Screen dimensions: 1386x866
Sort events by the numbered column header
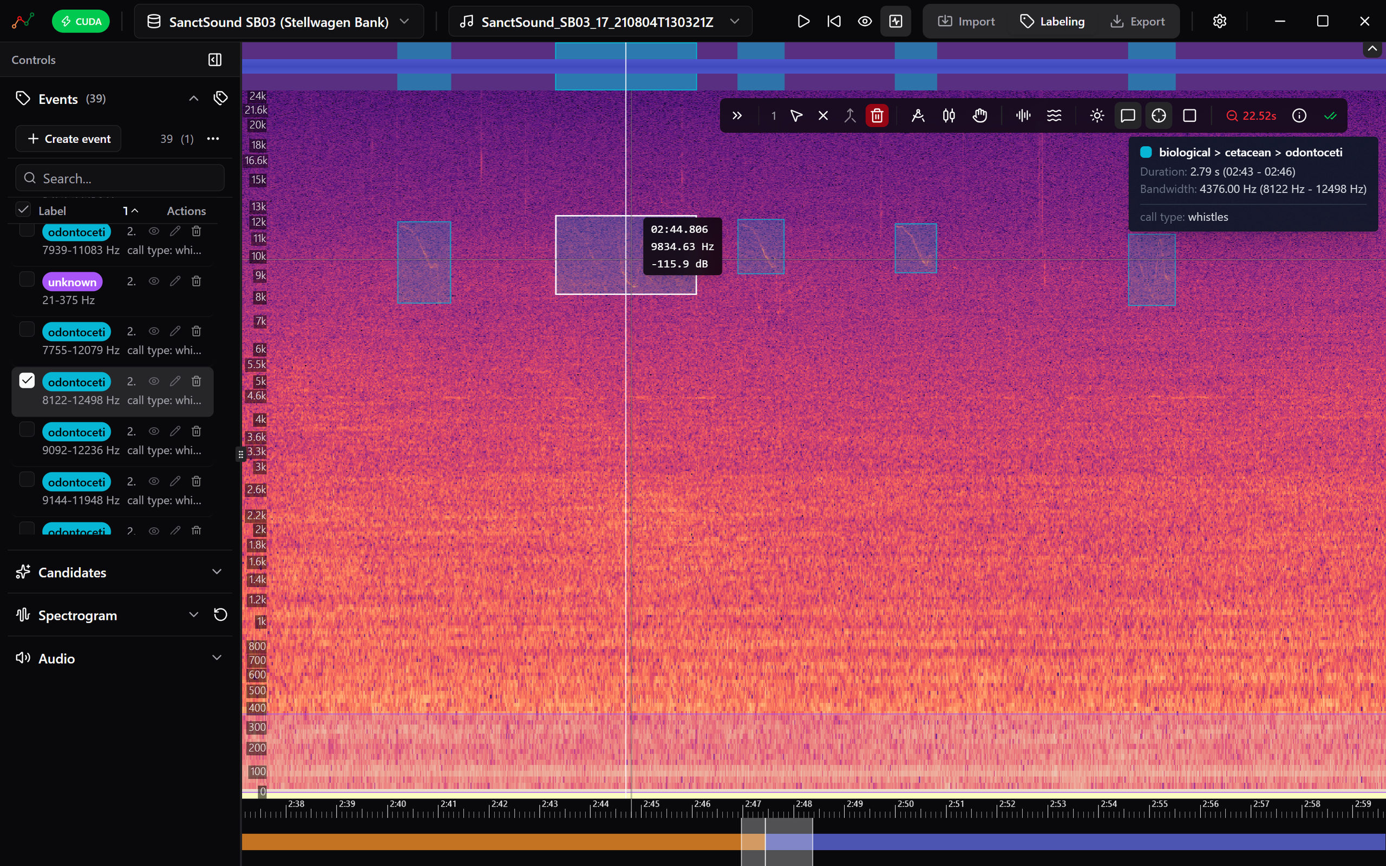click(130, 211)
